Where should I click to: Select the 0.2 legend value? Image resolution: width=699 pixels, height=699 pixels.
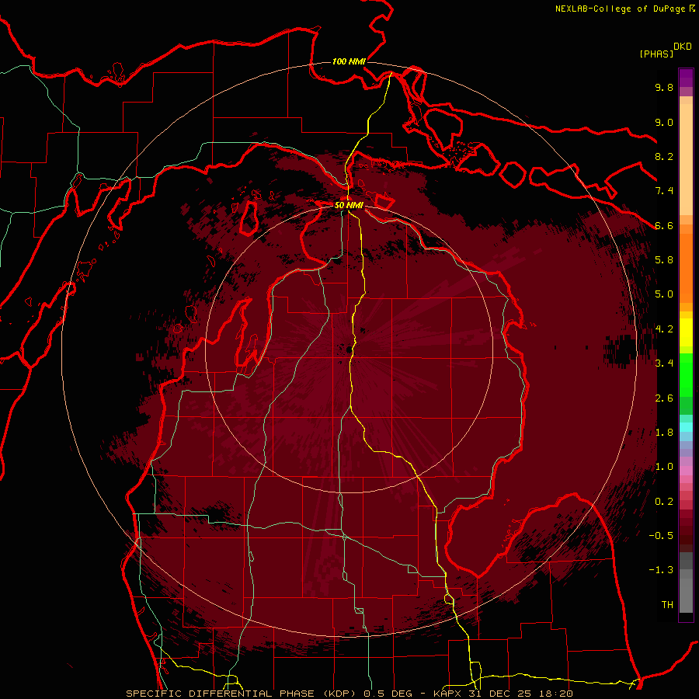coord(664,502)
